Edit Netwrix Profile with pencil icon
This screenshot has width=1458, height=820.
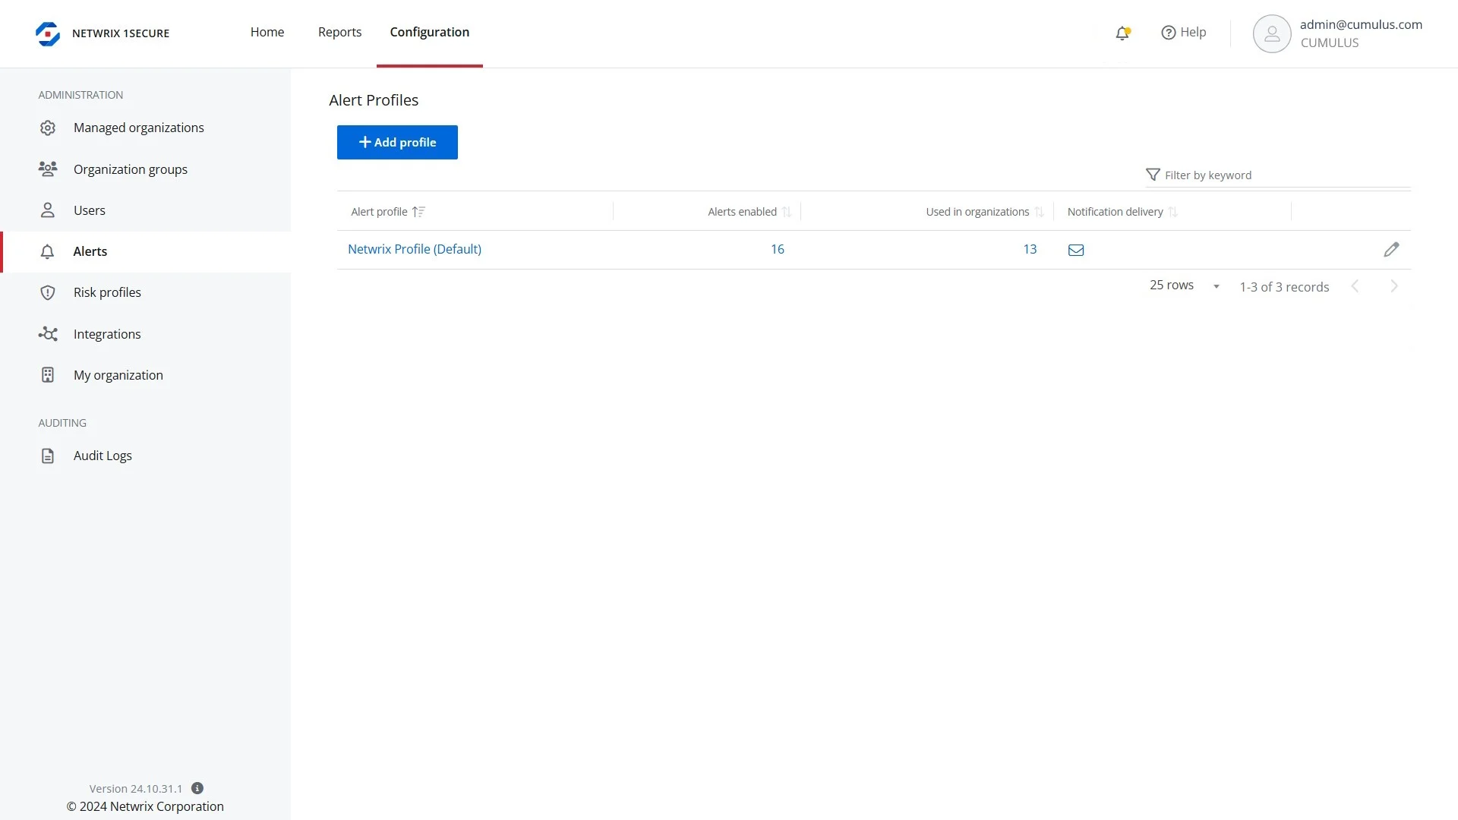coord(1391,249)
